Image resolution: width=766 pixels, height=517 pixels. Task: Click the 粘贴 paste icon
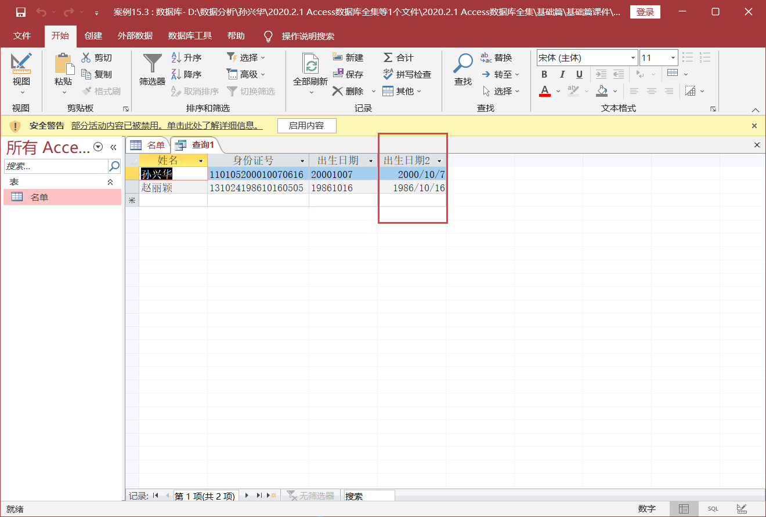click(63, 63)
